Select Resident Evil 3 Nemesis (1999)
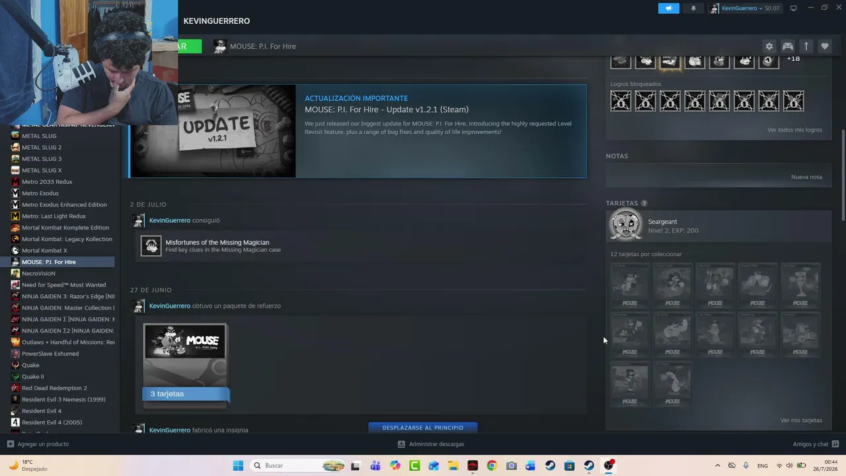The width and height of the screenshot is (846, 476). pos(63,399)
